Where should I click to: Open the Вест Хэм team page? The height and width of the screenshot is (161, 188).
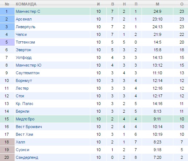[x=25, y=134]
